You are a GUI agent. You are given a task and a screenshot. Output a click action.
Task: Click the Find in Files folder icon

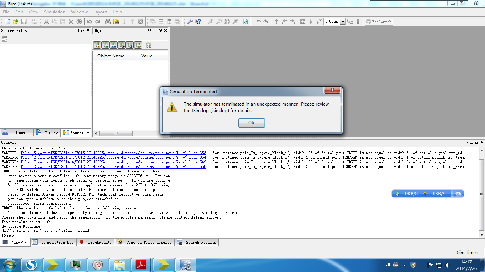point(116,22)
